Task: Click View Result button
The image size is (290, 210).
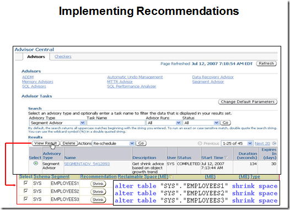Action: [46, 143]
